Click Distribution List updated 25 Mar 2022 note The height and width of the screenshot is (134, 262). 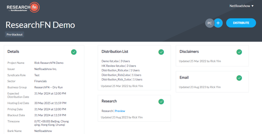(122, 86)
